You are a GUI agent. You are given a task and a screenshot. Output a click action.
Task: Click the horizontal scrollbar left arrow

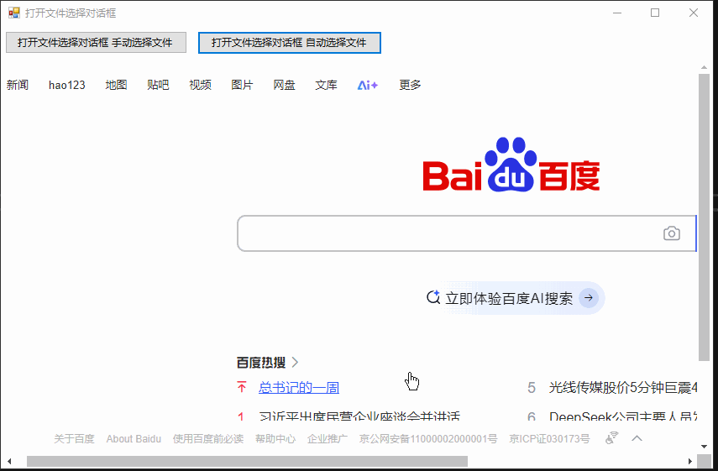9,461
